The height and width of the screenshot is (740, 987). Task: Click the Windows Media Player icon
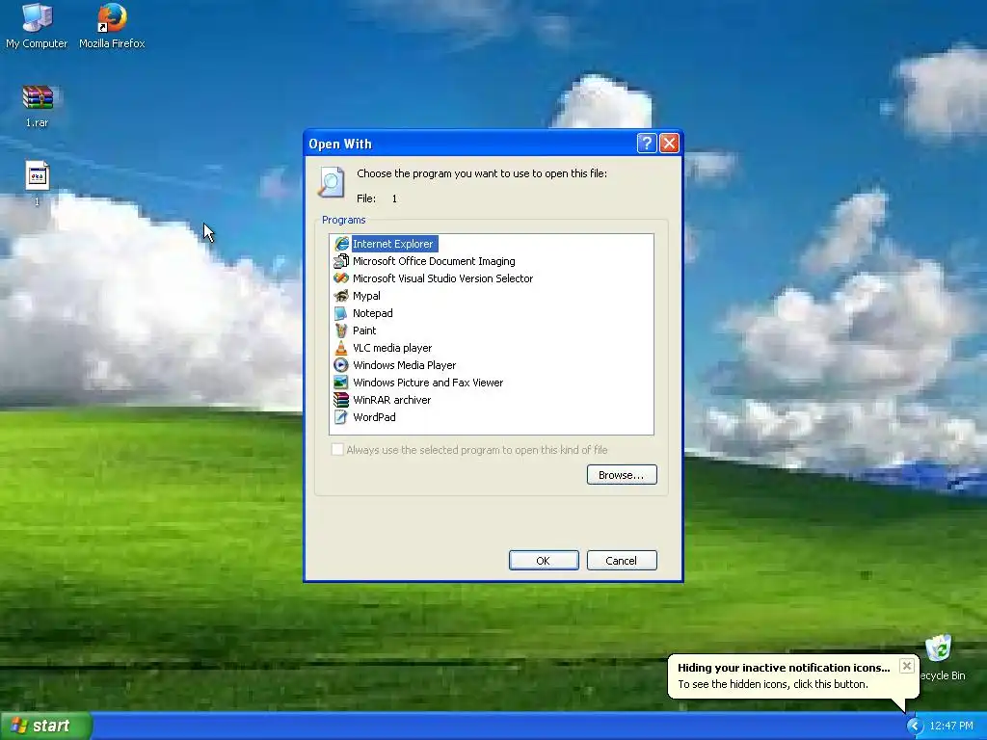341,365
